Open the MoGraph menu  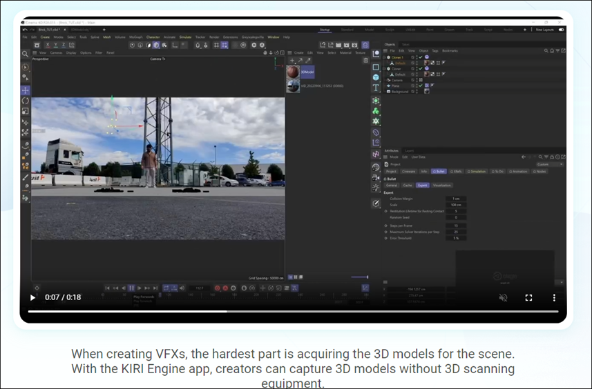(135, 37)
